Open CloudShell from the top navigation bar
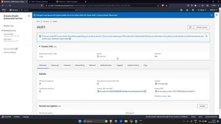The image size is (221, 124). (181, 10)
